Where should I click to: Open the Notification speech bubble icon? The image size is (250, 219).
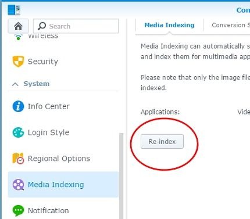click(18, 210)
